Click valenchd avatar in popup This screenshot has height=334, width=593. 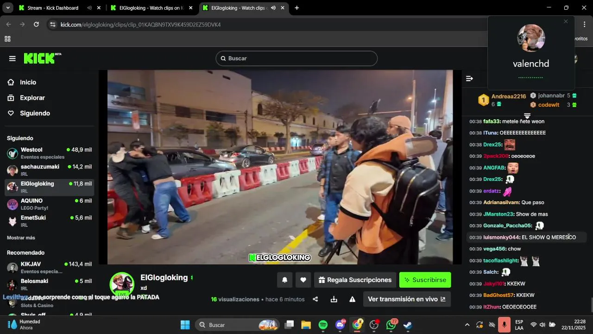point(531,38)
